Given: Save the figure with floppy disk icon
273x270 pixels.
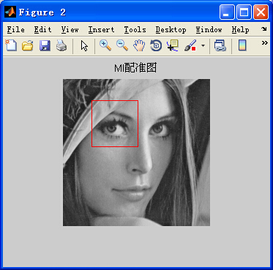Looking at the screenshot, I should coord(45,45).
